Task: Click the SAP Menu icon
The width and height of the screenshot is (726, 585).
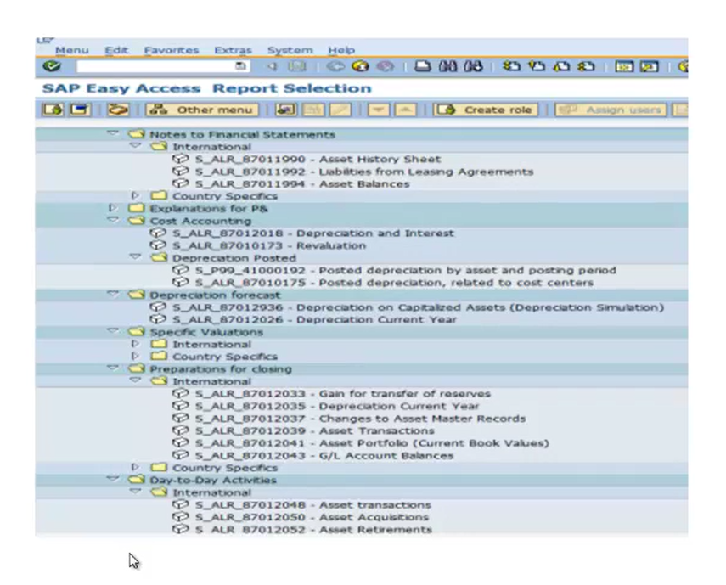Action: pos(81,110)
